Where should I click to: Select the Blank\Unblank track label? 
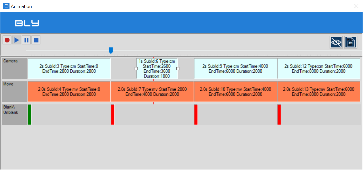click(x=15, y=114)
